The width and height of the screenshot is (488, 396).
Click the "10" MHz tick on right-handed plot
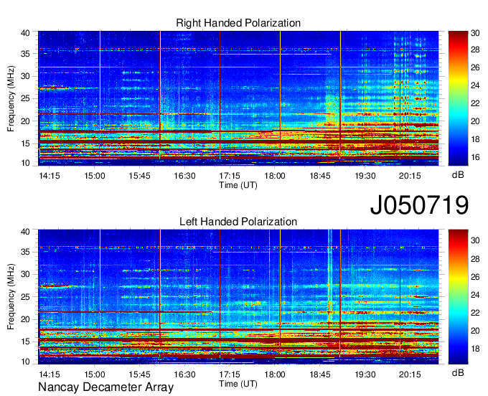[26, 163]
